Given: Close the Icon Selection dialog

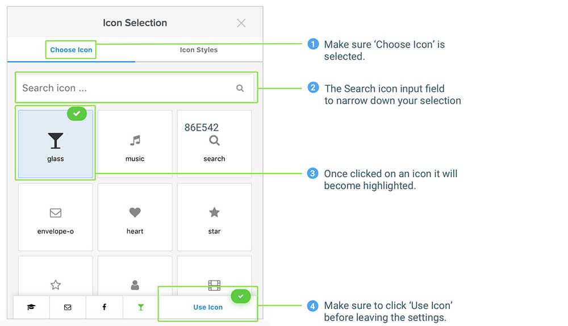Looking at the screenshot, I should pyautogui.click(x=241, y=23).
